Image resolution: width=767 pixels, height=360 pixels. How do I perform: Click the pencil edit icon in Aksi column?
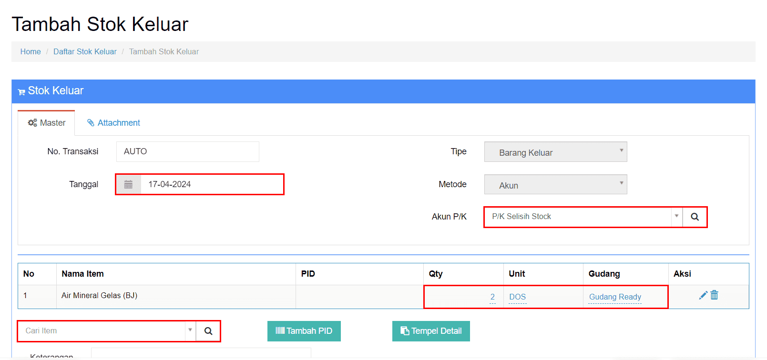[703, 296]
